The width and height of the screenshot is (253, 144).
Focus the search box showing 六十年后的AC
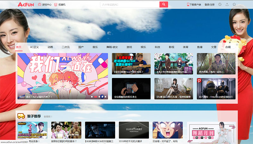130,4
